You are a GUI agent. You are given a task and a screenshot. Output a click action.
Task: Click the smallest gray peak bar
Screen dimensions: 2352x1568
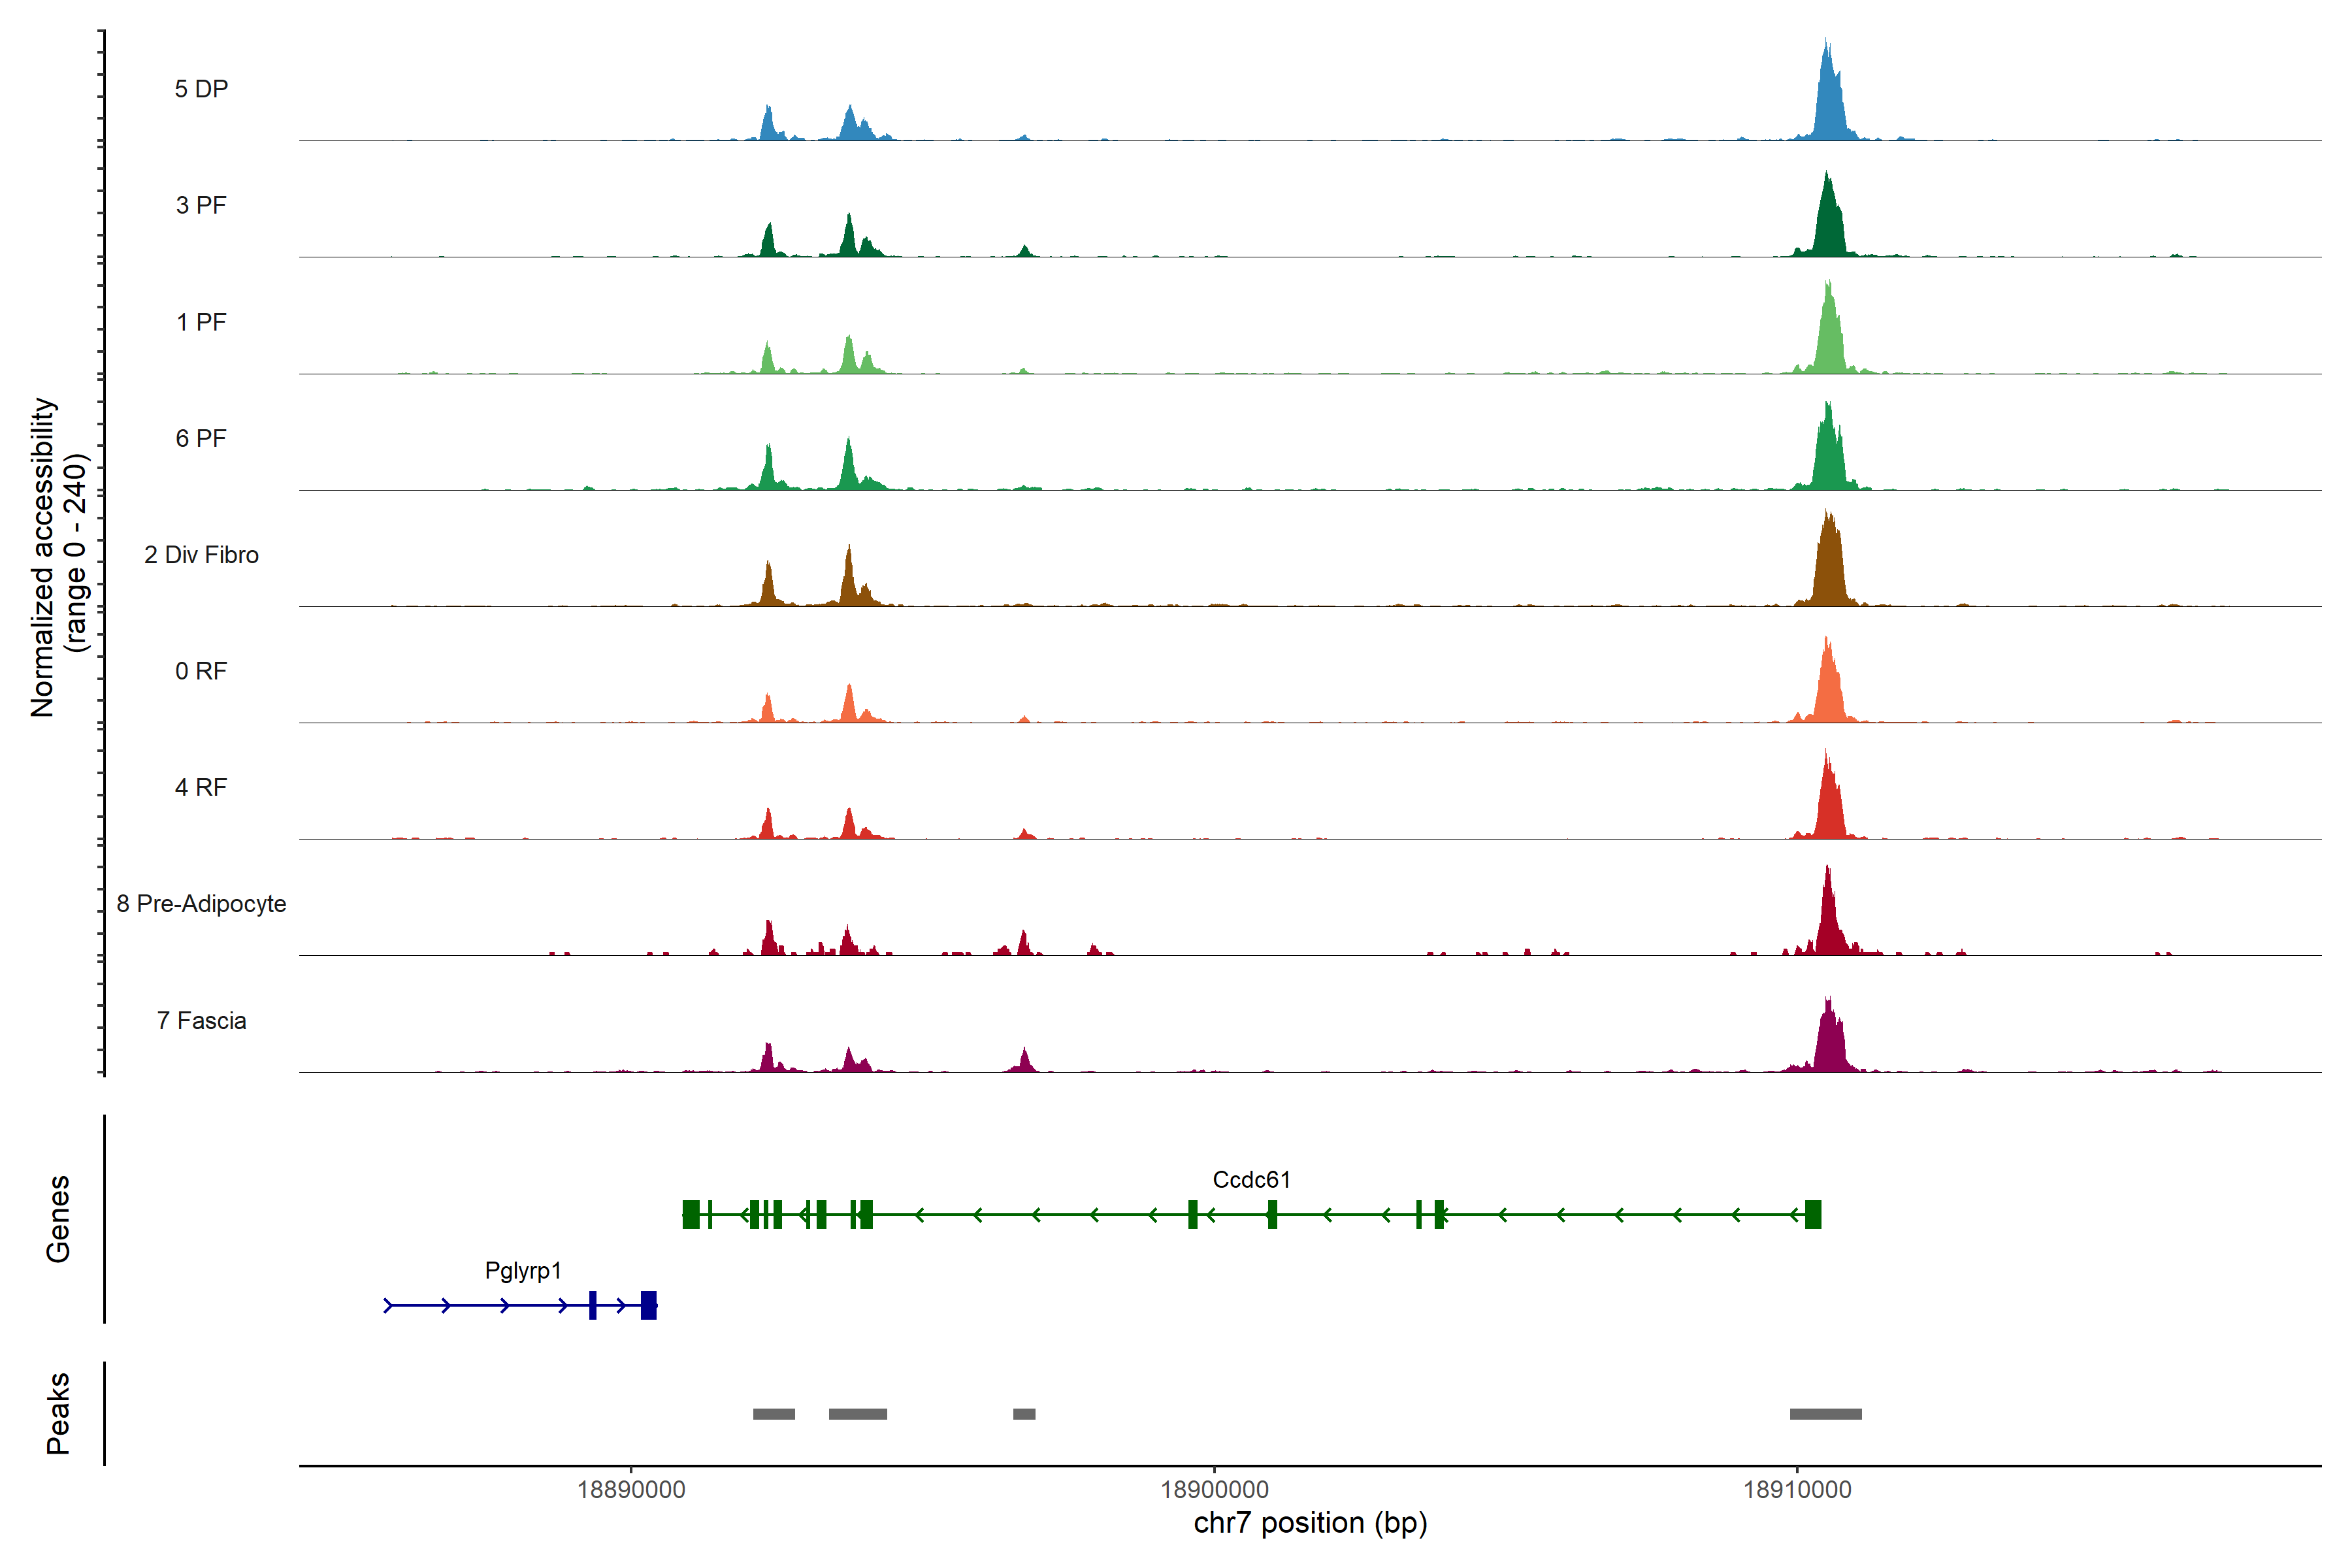coord(1024,1414)
